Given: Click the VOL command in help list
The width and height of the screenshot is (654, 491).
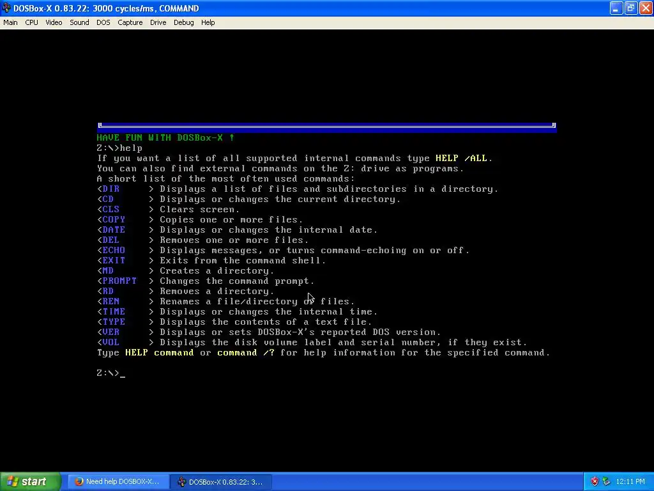Looking at the screenshot, I should 111,343.
